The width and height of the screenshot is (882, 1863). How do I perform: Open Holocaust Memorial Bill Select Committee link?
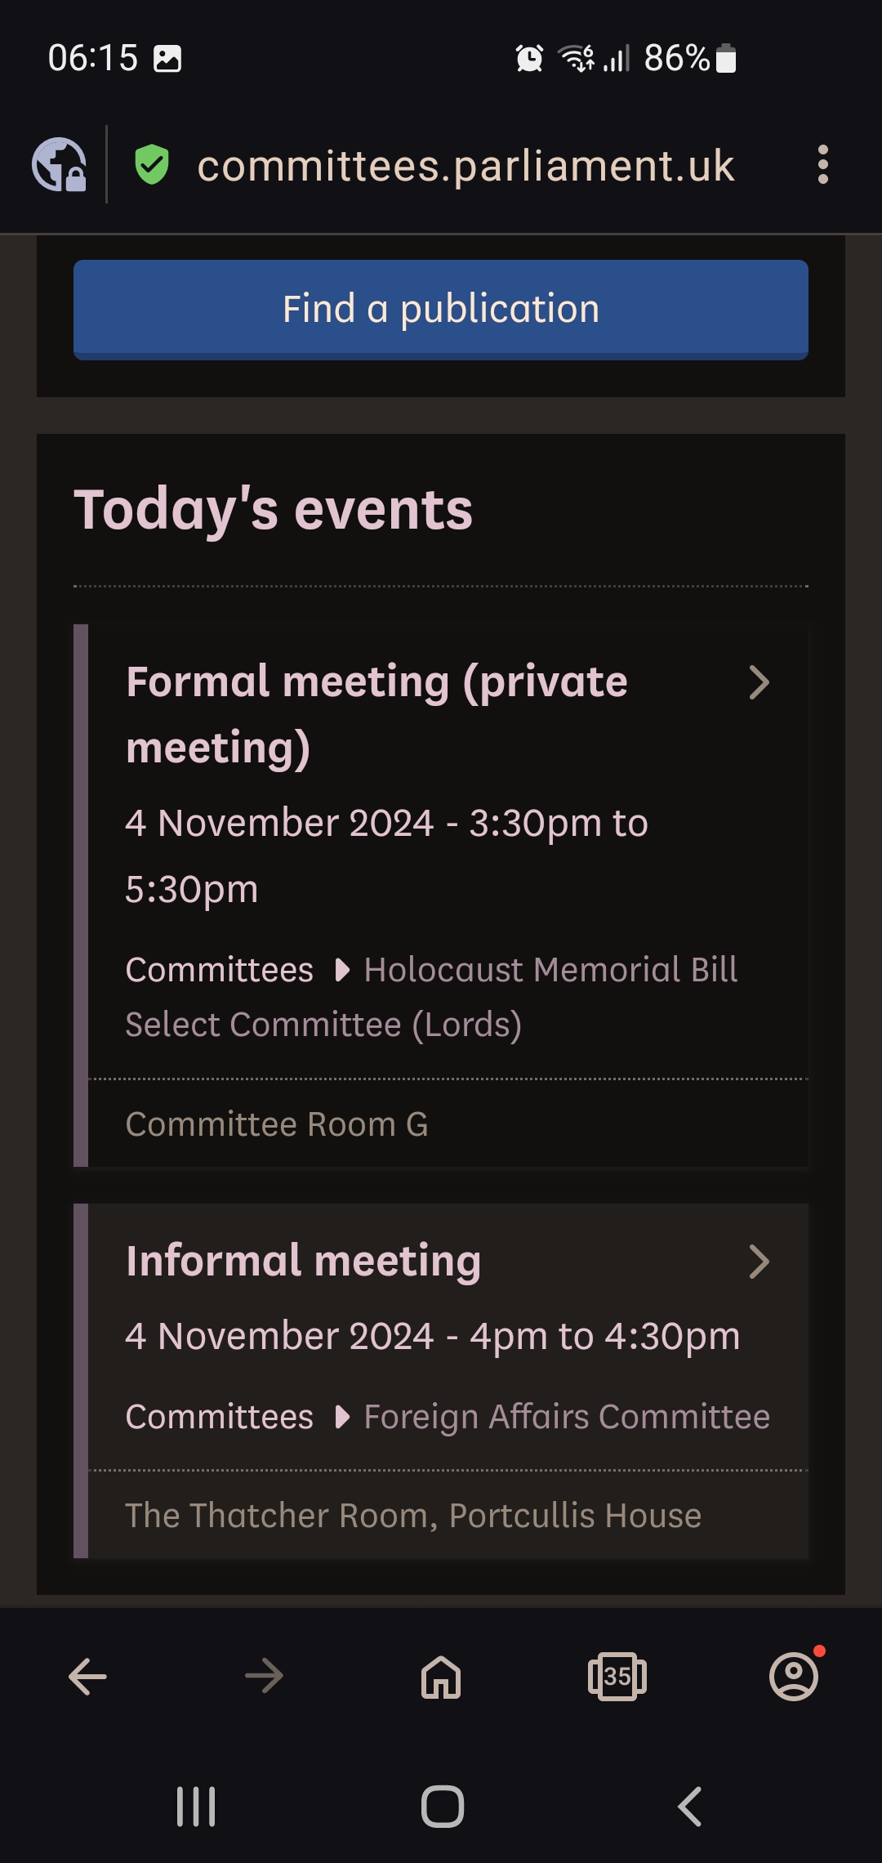click(x=431, y=997)
